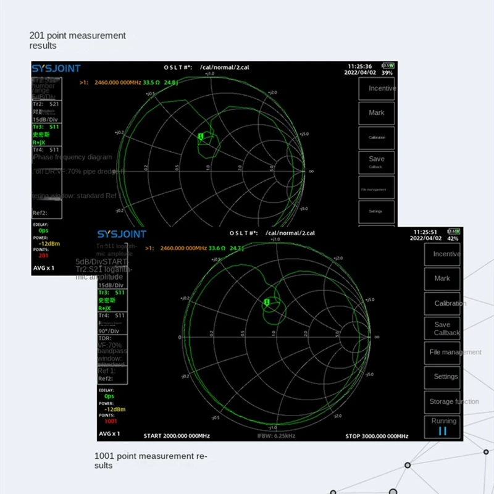The height and width of the screenshot is (494, 494).
Task: Click the '1001 point measurement results' caption
Action: point(151,461)
